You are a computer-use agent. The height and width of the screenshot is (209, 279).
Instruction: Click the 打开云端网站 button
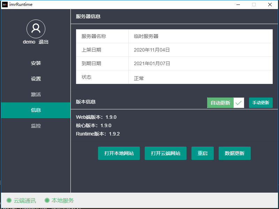coord(166,153)
